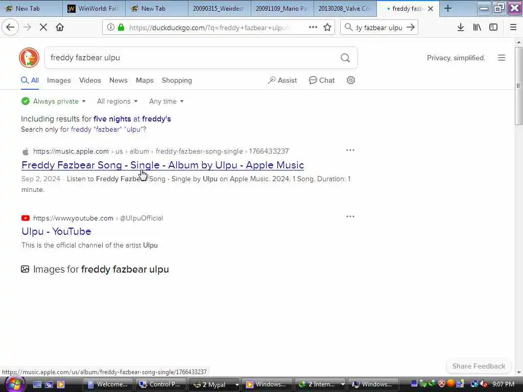Open a new tab with plus button
523x392 pixels.
click(448, 9)
